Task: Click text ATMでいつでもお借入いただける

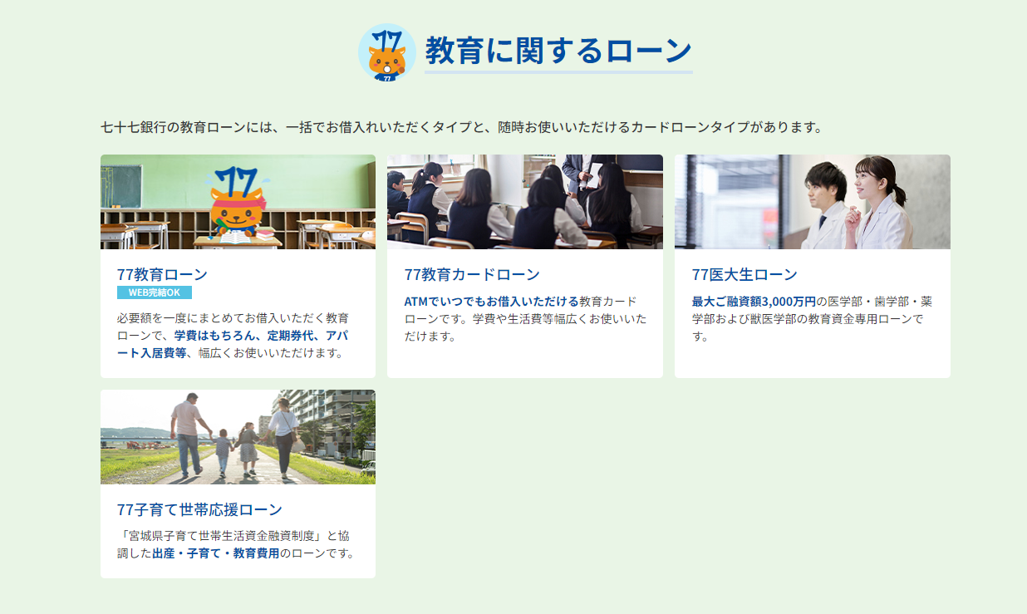Action: pos(492,301)
